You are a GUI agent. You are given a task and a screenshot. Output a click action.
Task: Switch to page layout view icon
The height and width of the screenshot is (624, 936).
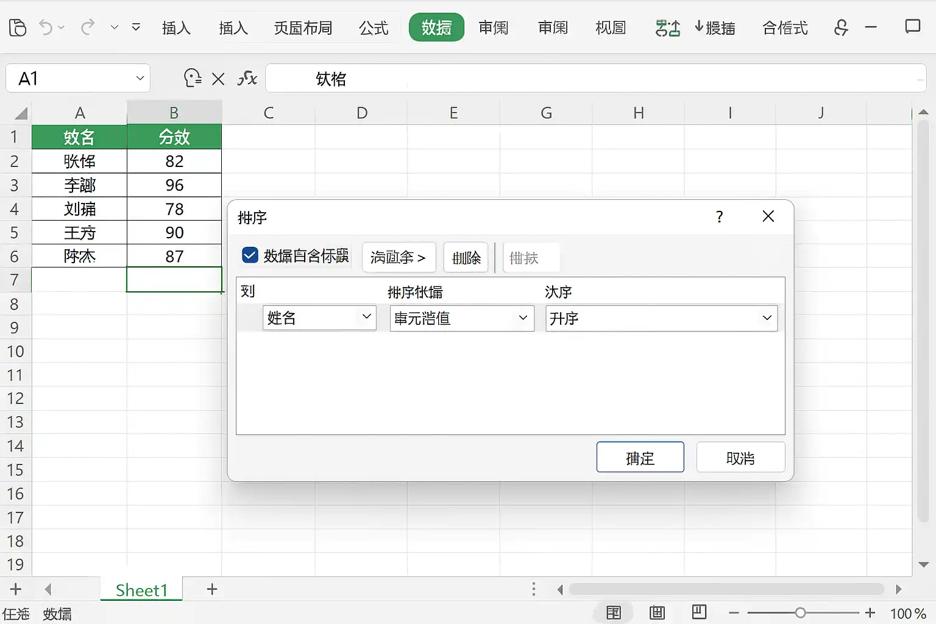pyautogui.click(x=657, y=613)
